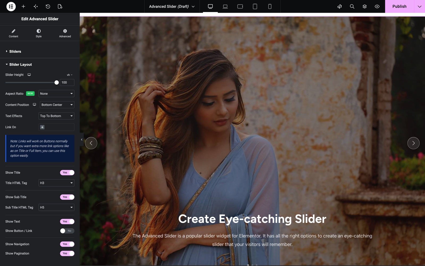Turn off the Show Navigation toggle
The width and height of the screenshot is (425, 266).
click(x=67, y=244)
